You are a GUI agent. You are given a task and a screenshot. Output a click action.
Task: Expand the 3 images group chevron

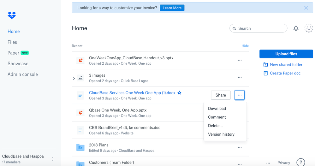click(x=74, y=79)
